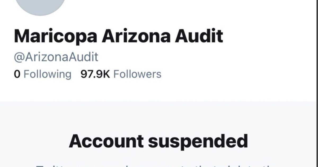Screen dimensions: 318x167
Task: Click the "Maricopa Arizona Audit" display name
Action: tap(118, 36)
